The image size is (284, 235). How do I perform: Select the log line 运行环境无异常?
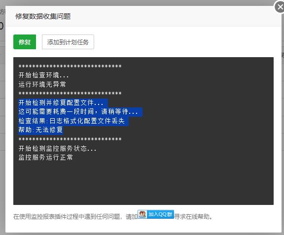tap(42, 84)
